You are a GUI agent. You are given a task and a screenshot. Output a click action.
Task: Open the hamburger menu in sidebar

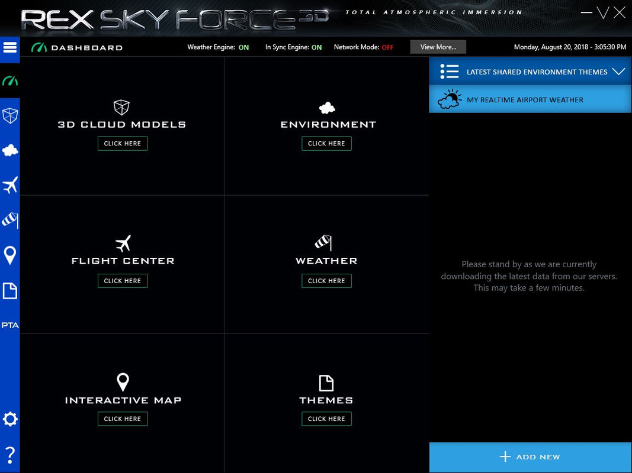point(9,47)
